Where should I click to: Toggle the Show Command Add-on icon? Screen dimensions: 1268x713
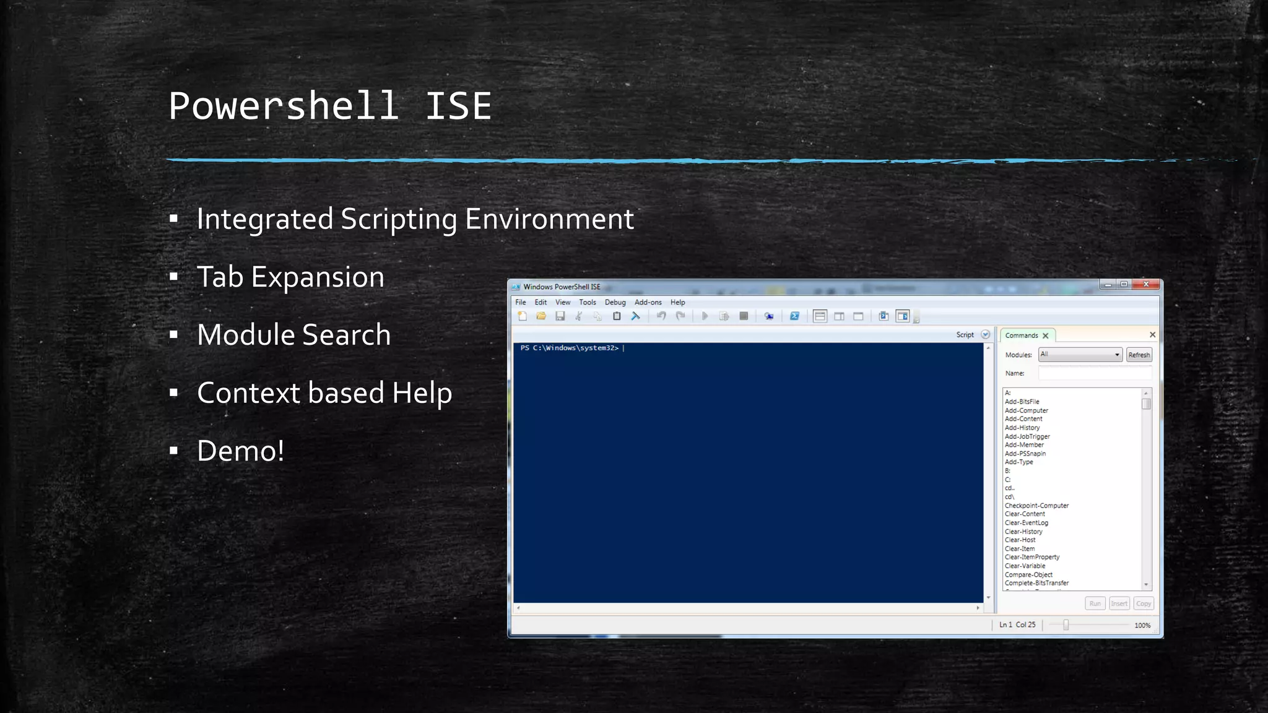(x=903, y=316)
